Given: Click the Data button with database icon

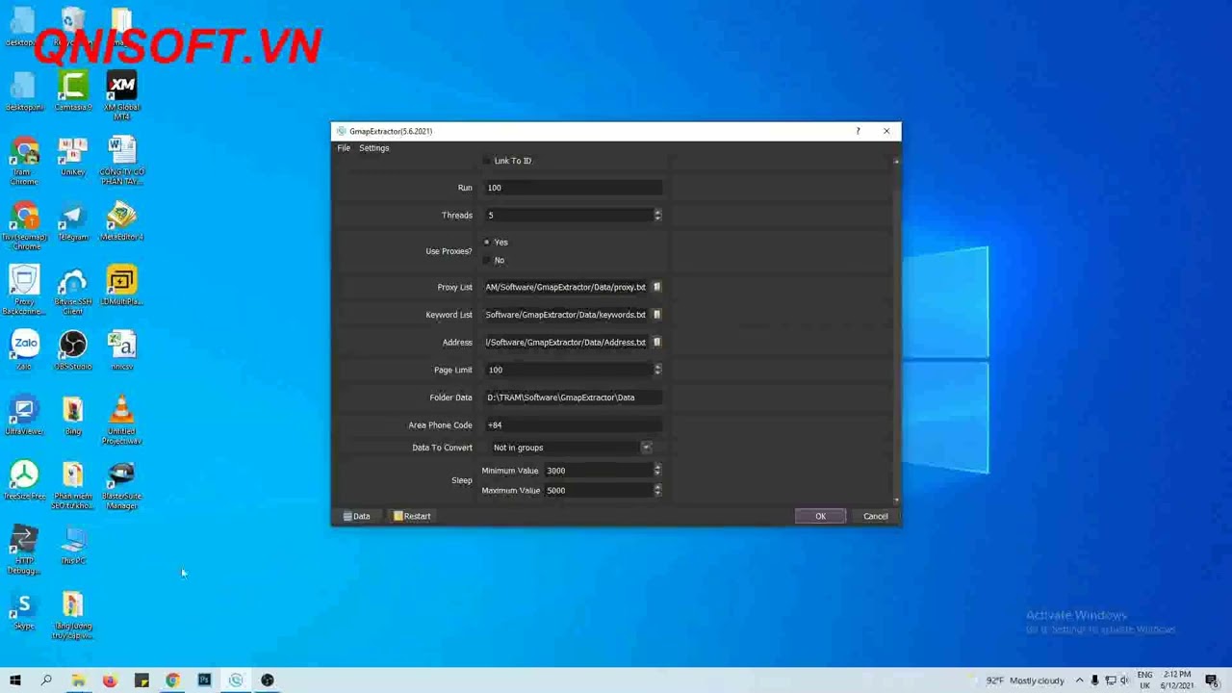Looking at the screenshot, I should [356, 516].
